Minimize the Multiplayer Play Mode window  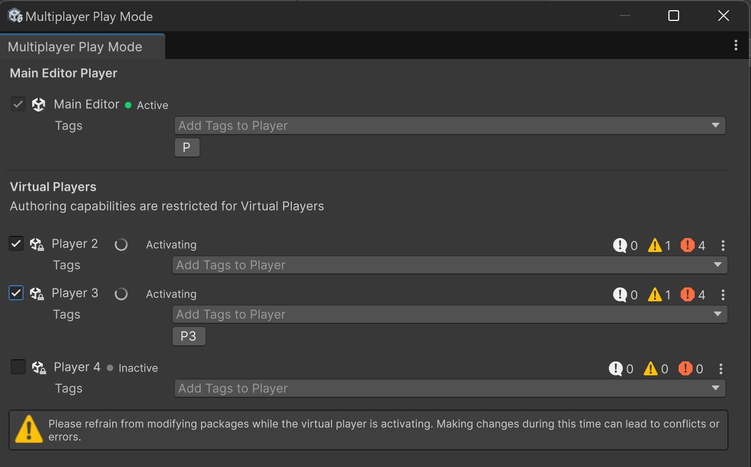(625, 16)
